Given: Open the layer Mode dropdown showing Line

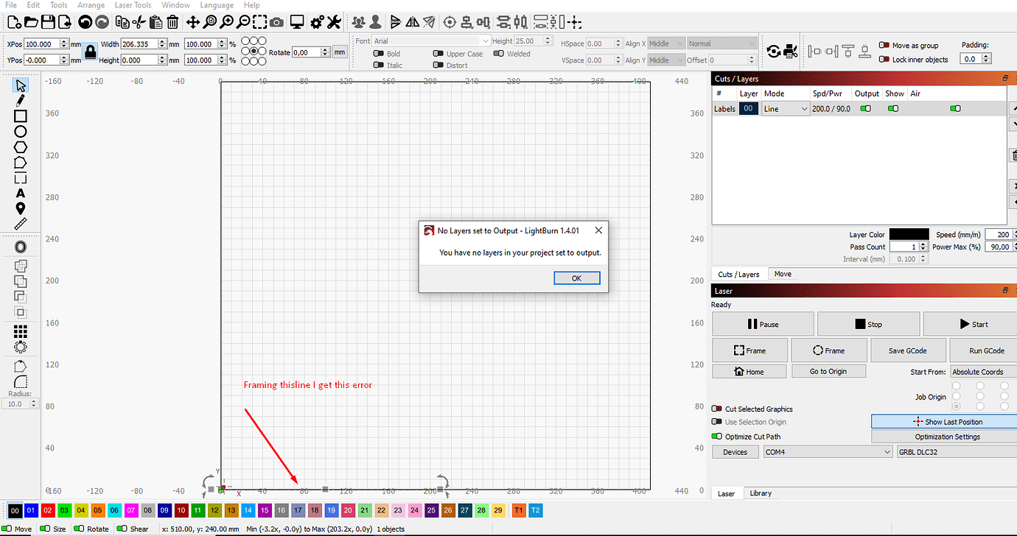Looking at the screenshot, I should [785, 108].
